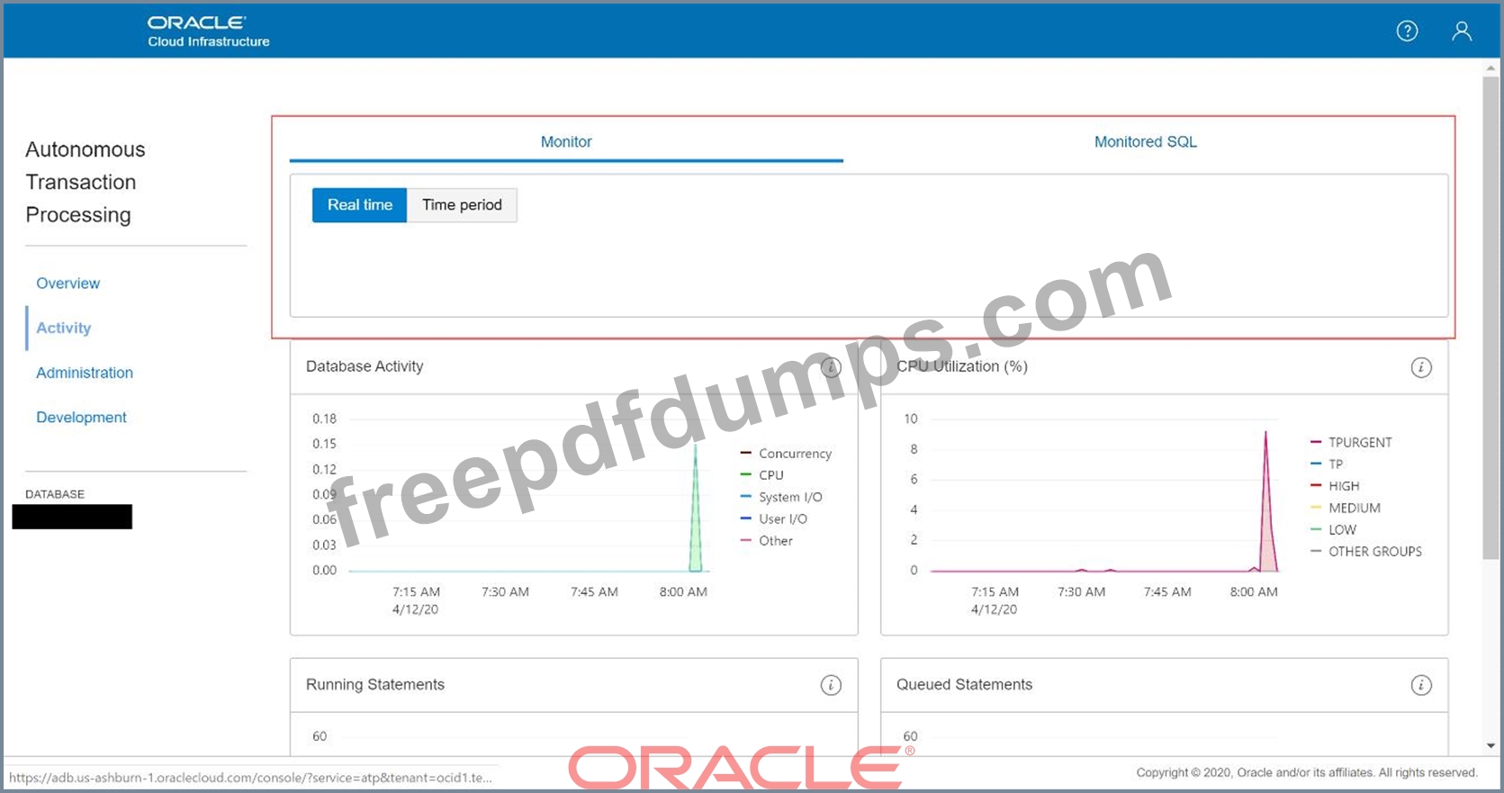Show info for Queued Statements chart
The width and height of the screenshot is (1504, 793).
tap(1420, 685)
